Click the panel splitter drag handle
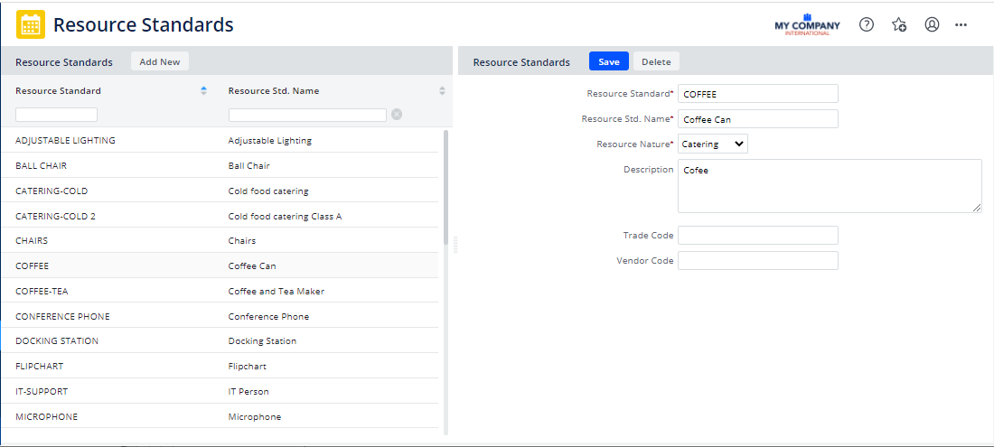The image size is (994, 447). [x=455, y=245]
